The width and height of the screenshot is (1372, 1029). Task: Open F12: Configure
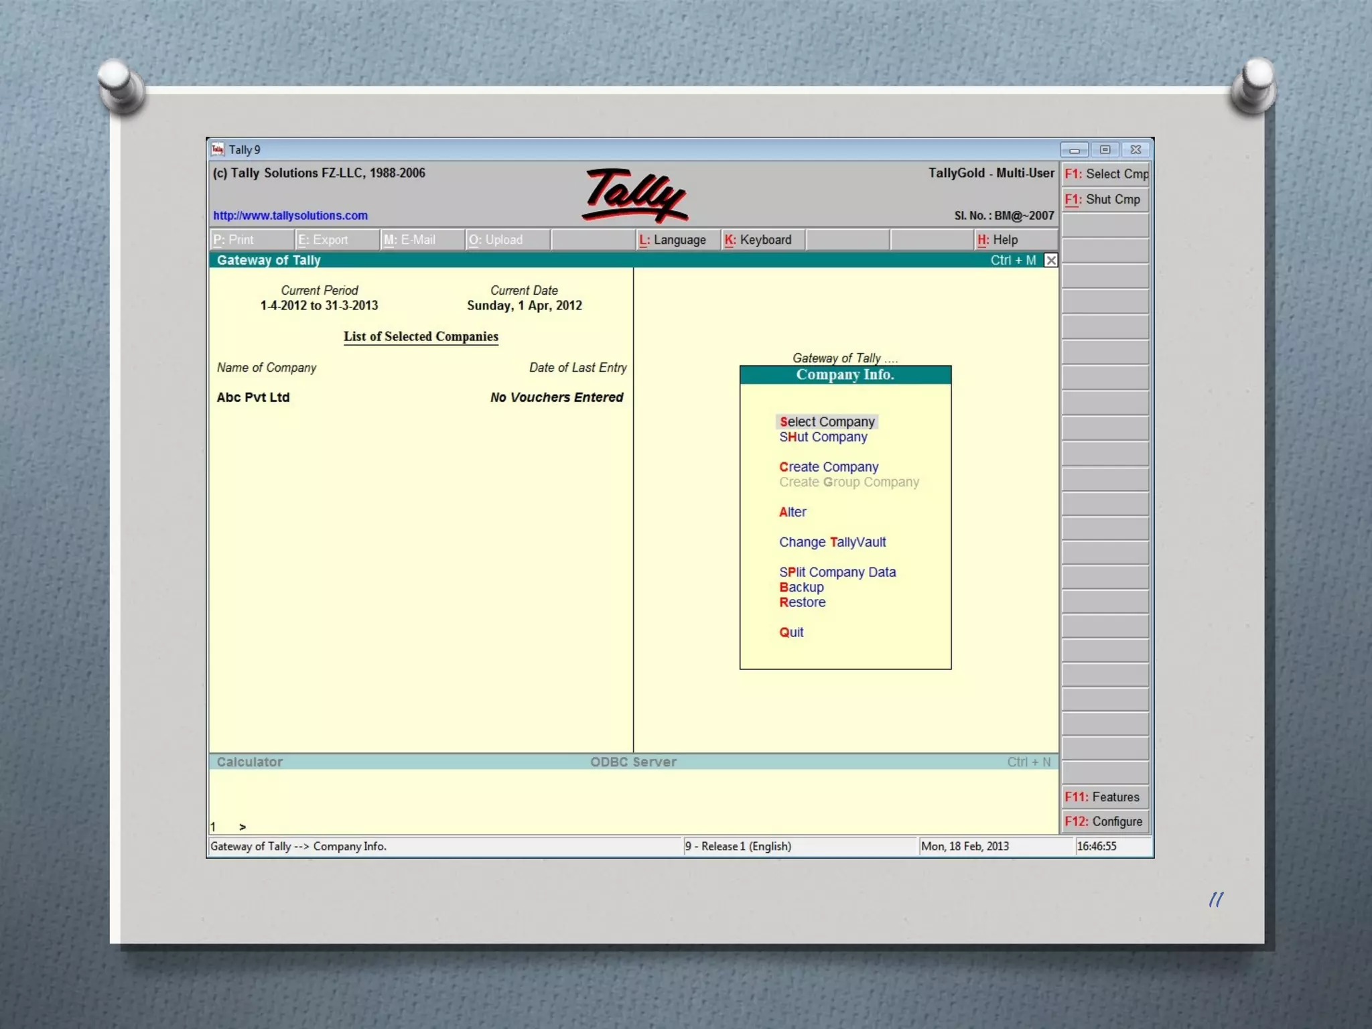(1104, 821)
